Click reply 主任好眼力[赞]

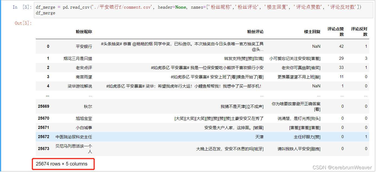coord(307,137)
